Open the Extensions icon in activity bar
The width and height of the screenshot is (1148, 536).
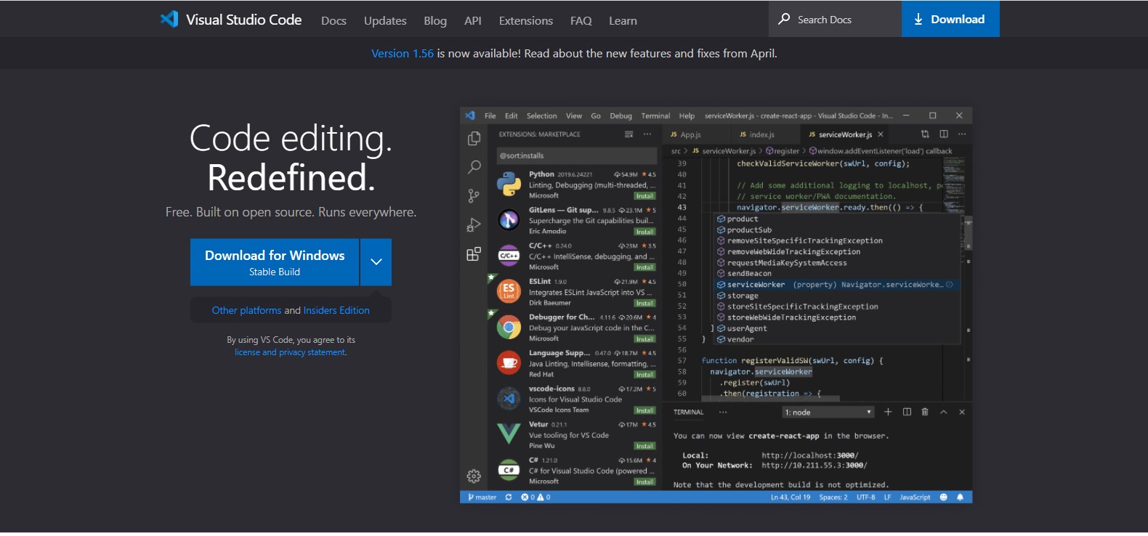(474, 254)
